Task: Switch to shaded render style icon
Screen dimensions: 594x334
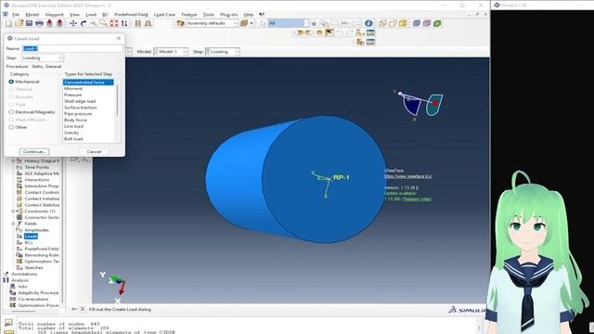Action: [403, 23]
